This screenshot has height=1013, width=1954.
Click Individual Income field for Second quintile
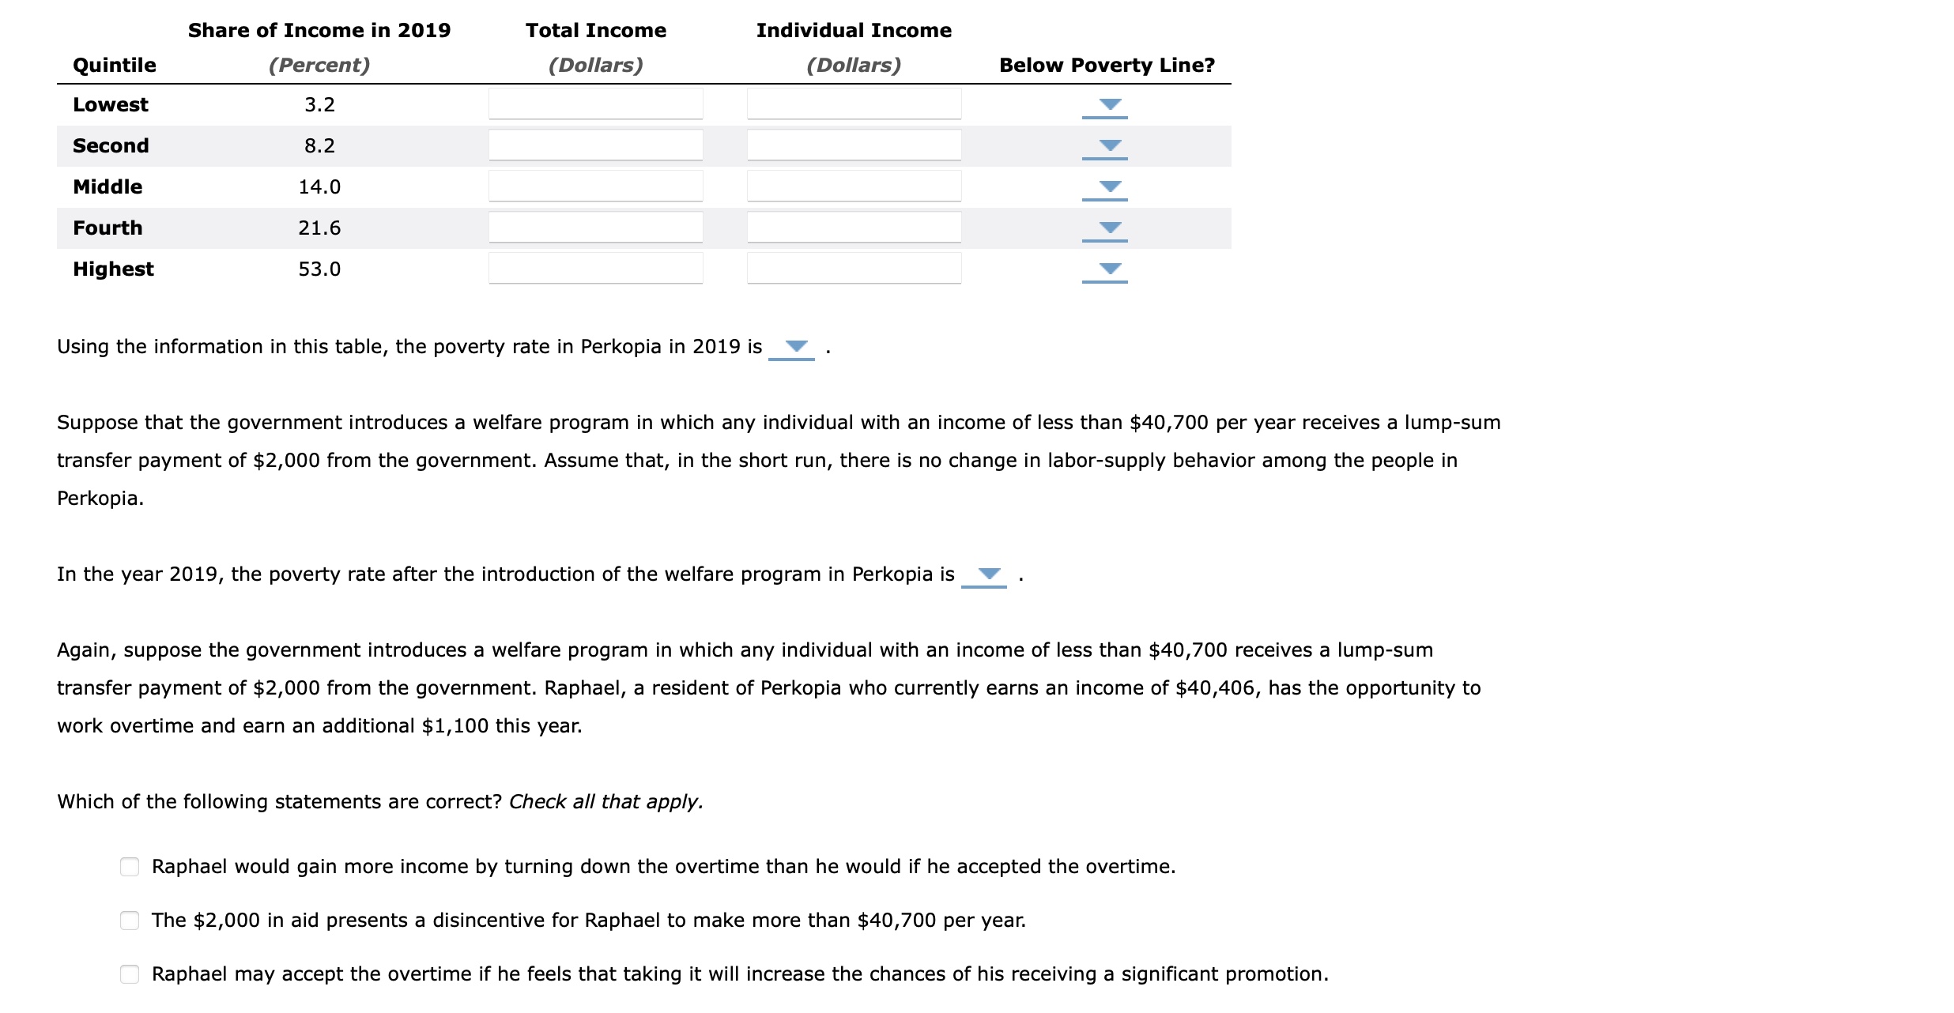854,145
